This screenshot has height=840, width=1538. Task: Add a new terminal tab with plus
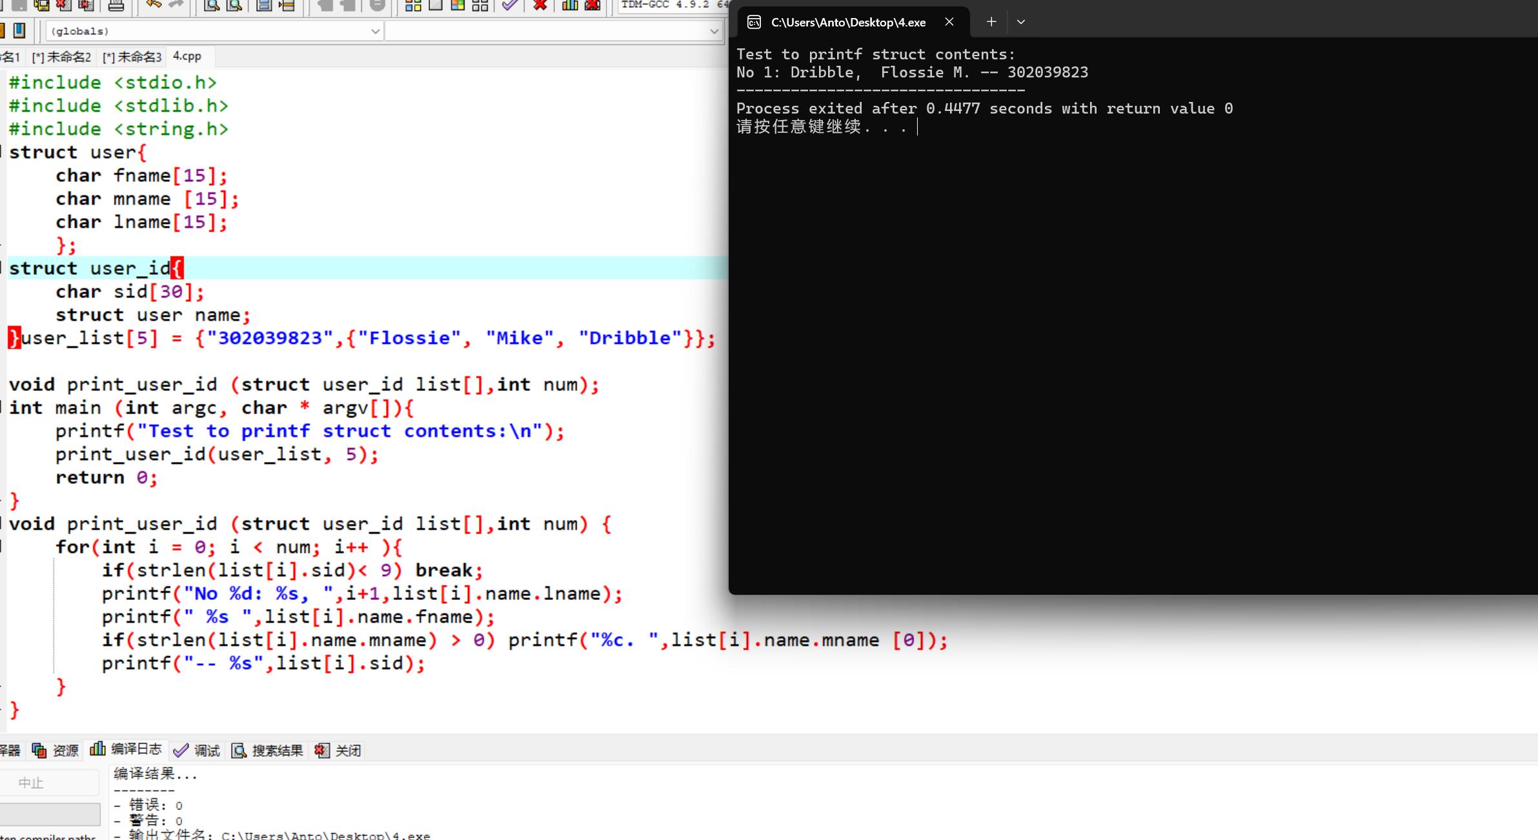991,22
